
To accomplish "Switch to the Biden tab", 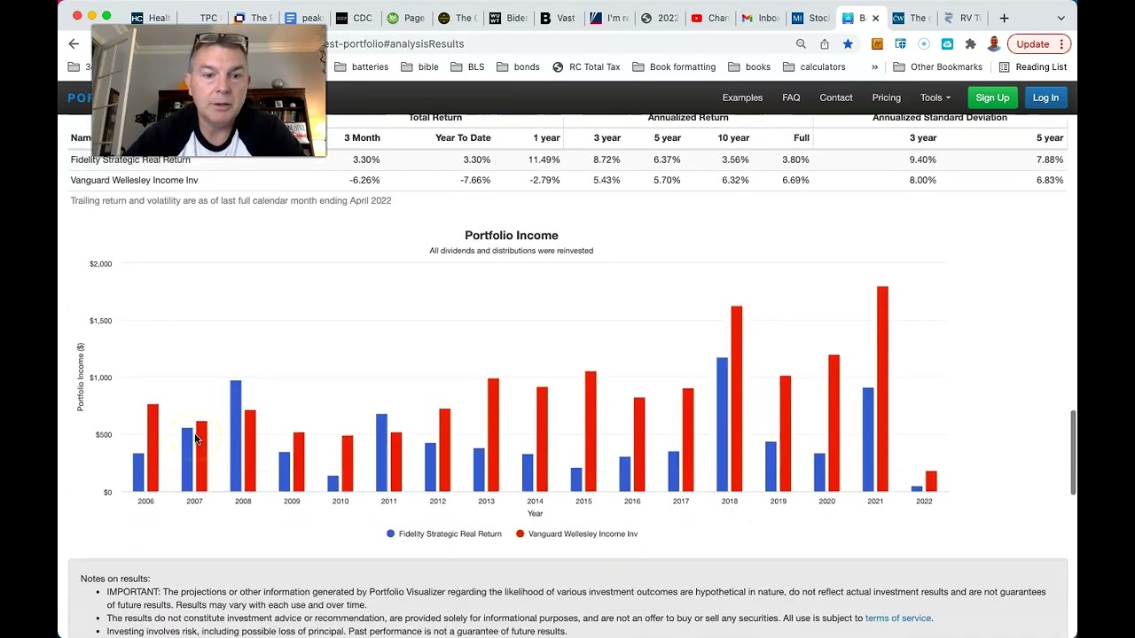I will point(508,18).
